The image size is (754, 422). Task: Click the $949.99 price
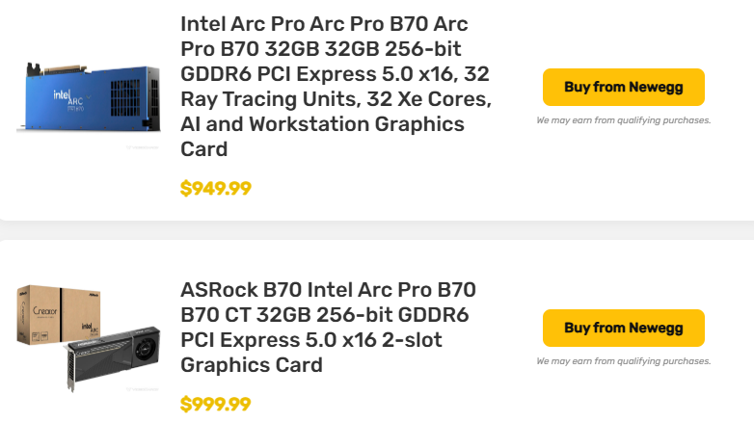click(216, 188)
